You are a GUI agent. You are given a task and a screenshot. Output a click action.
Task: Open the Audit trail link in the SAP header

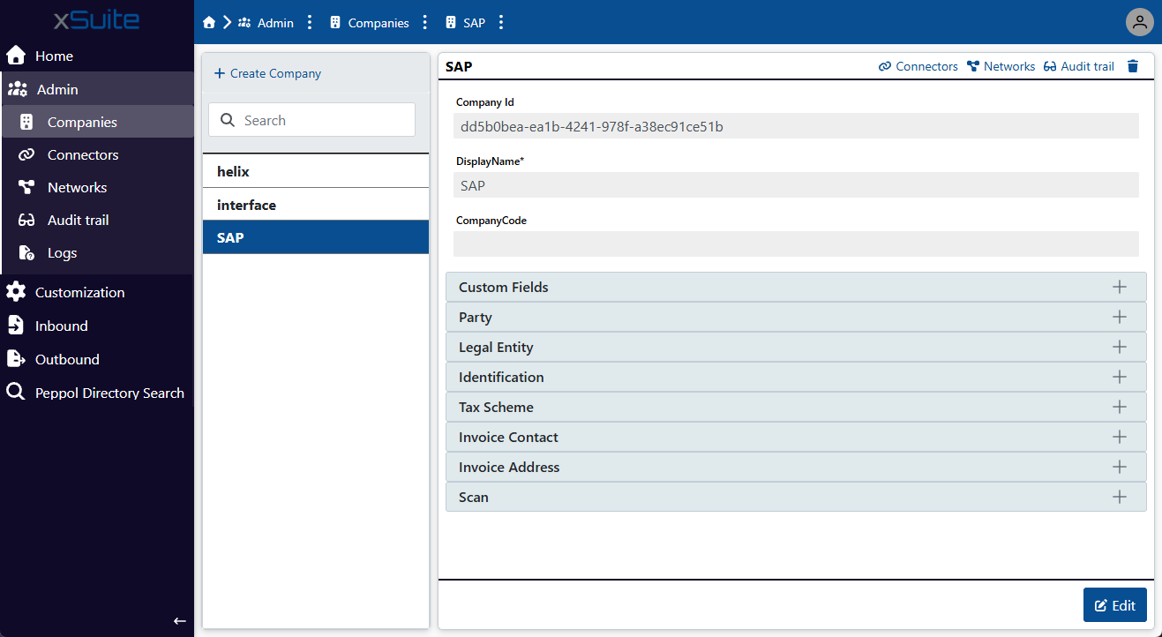pos(1079,66)
